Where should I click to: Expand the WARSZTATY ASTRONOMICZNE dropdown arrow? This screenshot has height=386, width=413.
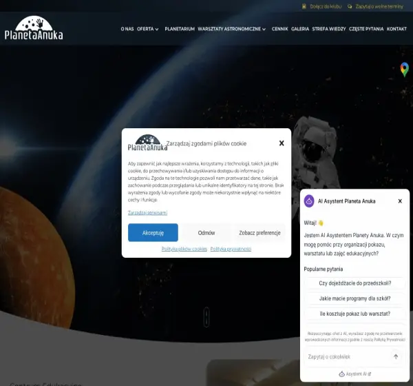coord(264,29)
